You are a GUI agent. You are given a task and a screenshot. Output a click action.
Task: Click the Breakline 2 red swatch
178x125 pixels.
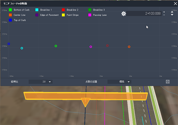(63, 10)
